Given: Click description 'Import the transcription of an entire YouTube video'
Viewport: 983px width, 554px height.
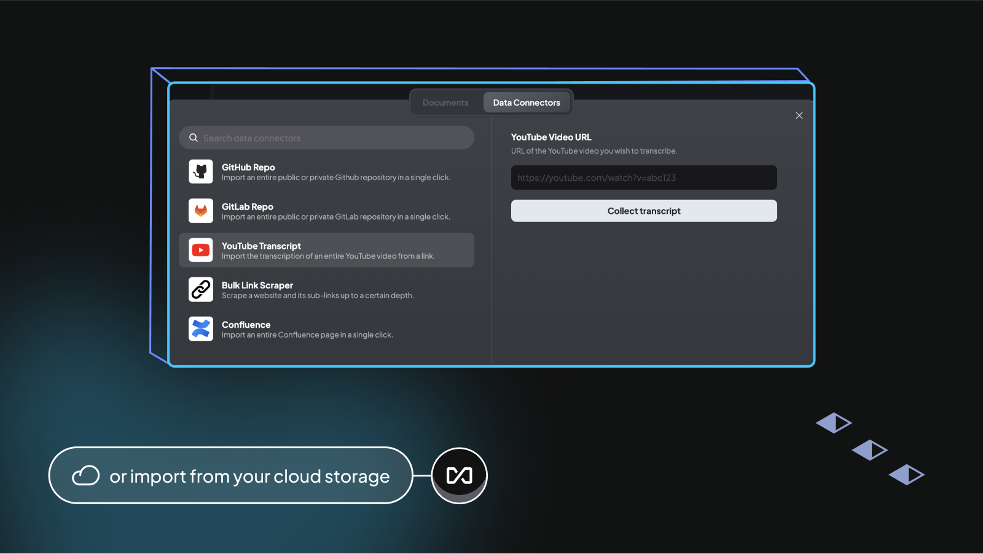Looking at the screenshot, I should point(309,256).
